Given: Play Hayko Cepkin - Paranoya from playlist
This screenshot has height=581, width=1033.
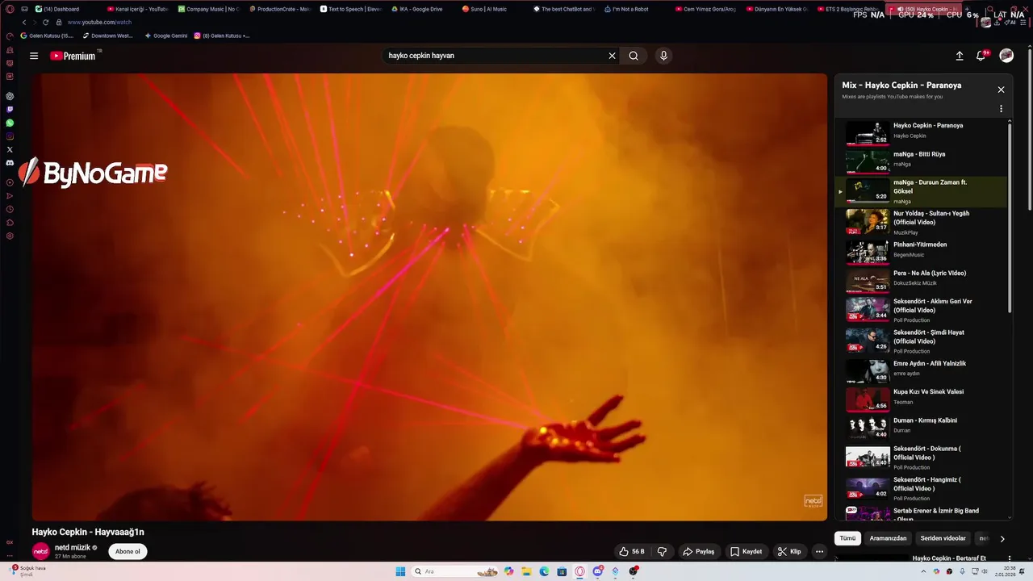Looking at the screenshot, I should pos(922,132).
